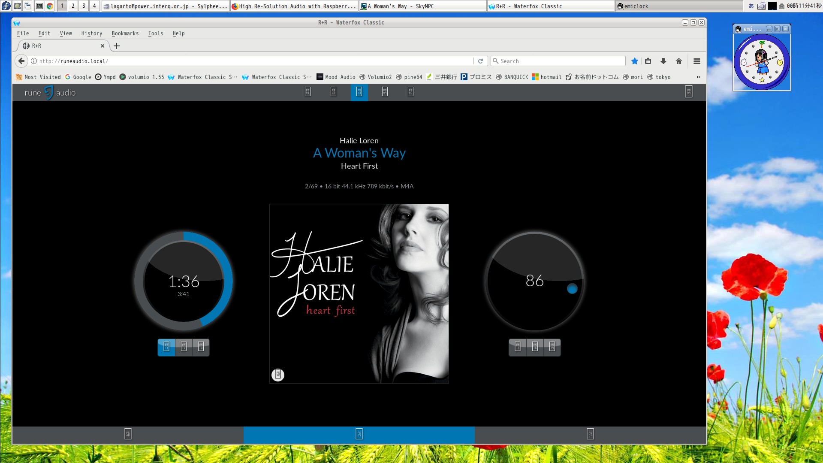The width and height of the screenshot is (823, 463).
Task: Click the blue volume knob handle
Action: (572, 289)
